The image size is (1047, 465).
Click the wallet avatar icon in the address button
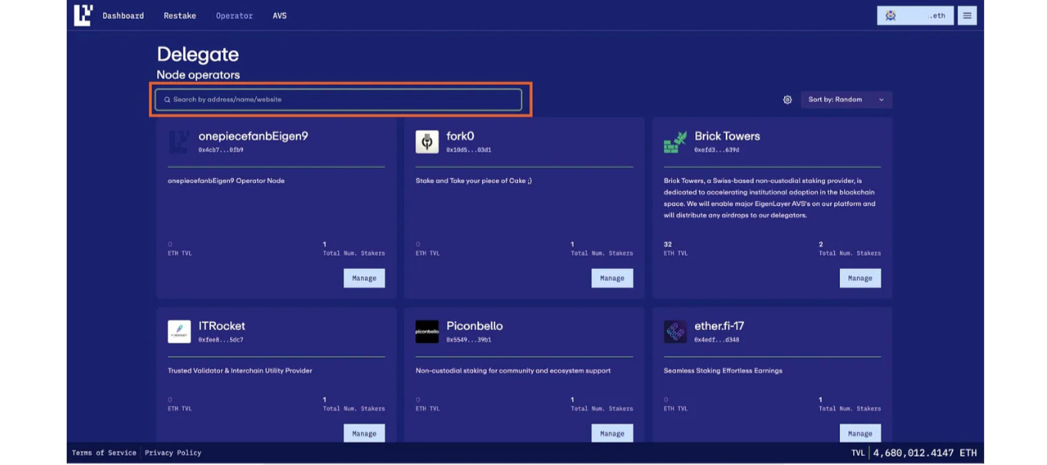point(891,15)
